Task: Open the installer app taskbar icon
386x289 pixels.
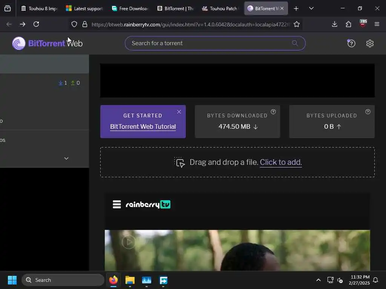Action: (x=164, y=280)
